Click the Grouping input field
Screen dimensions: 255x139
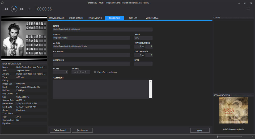click(x=91, y=55)
